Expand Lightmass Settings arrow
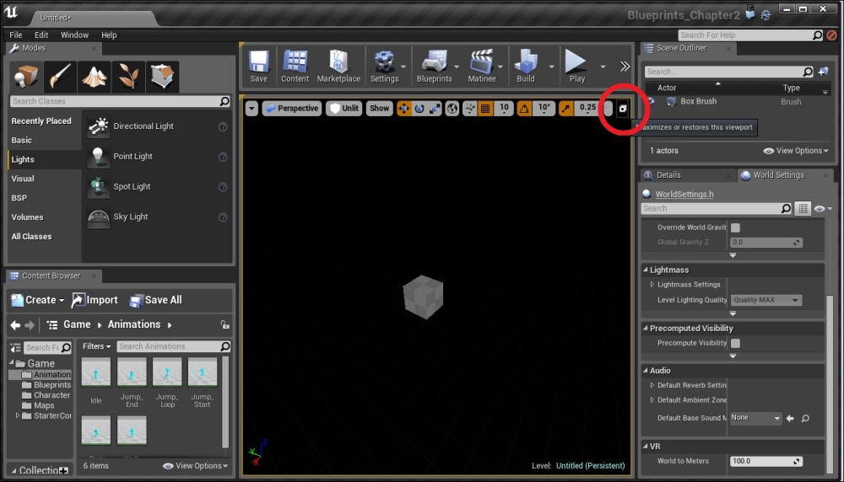Viewport: 844px width, 482px height. tap(652, 285)
